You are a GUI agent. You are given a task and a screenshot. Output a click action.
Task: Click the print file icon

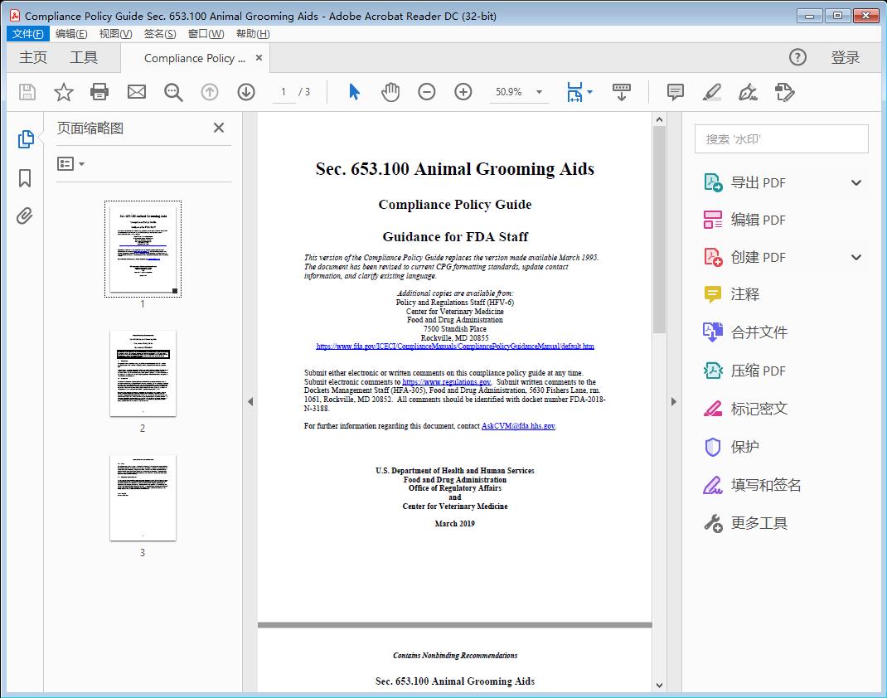point(99,92)
